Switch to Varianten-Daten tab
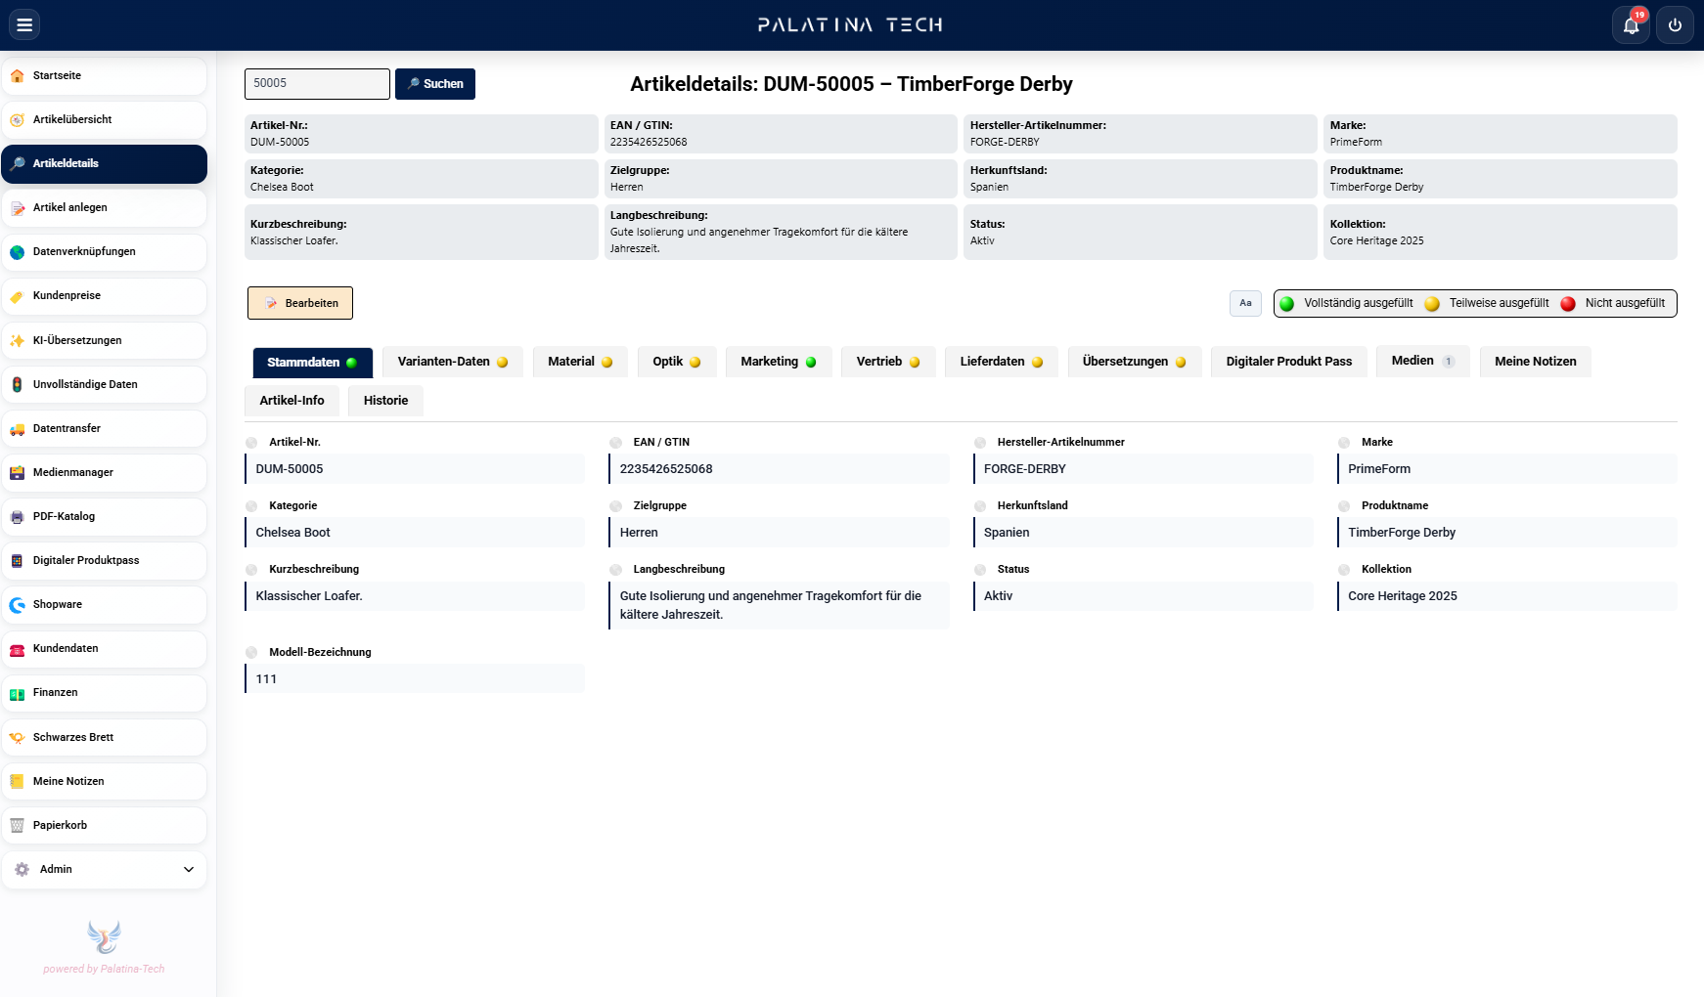The image size is (1704, 997). coord(453,362)
